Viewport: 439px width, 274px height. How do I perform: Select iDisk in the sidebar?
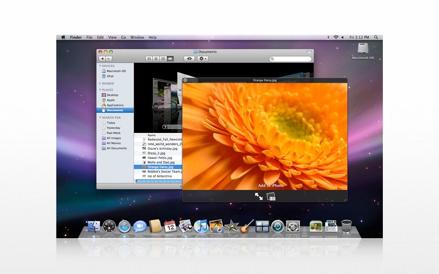(x=115, y=76)
